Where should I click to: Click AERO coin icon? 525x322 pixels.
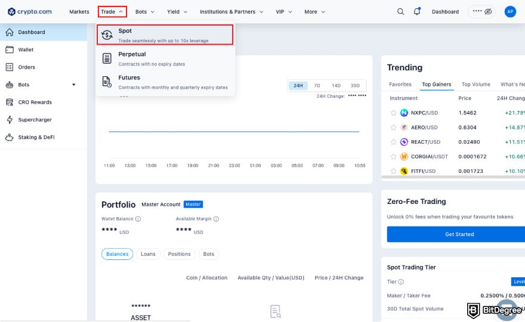tap(404, 127)
